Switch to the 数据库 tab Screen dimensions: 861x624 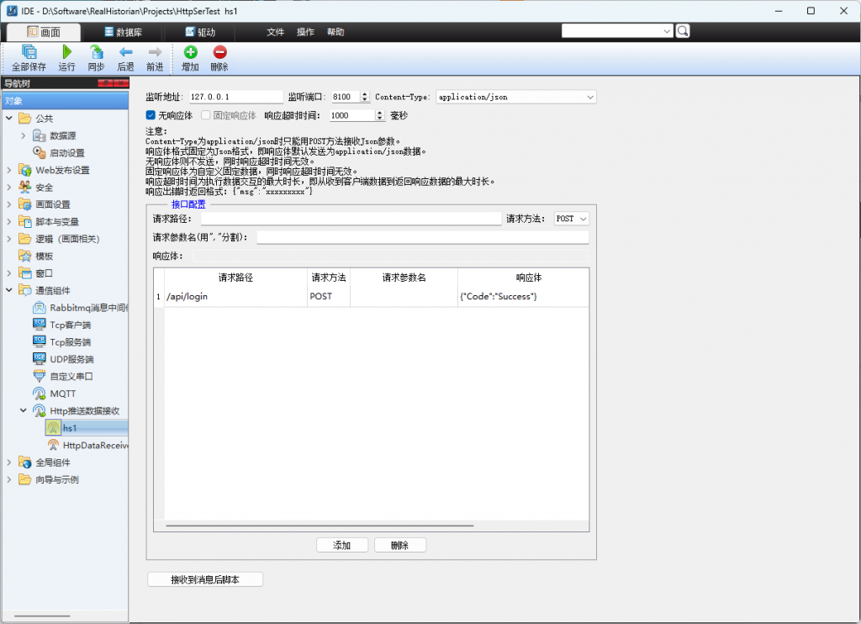pos(124,33)
